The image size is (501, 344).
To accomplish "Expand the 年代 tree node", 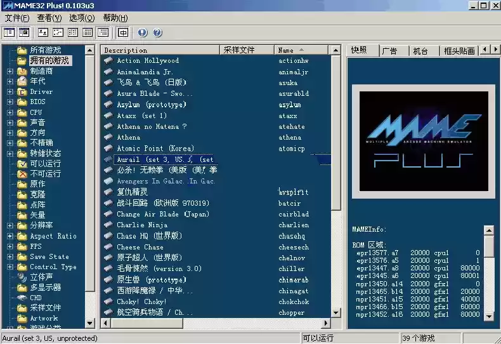I will pos(10,81).
